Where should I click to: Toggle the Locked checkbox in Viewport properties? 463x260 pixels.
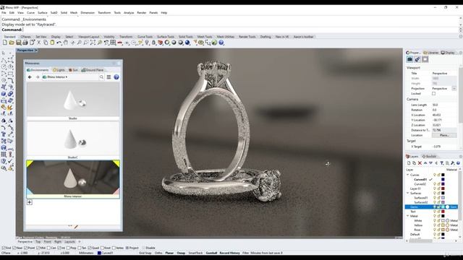pos(433,94)
